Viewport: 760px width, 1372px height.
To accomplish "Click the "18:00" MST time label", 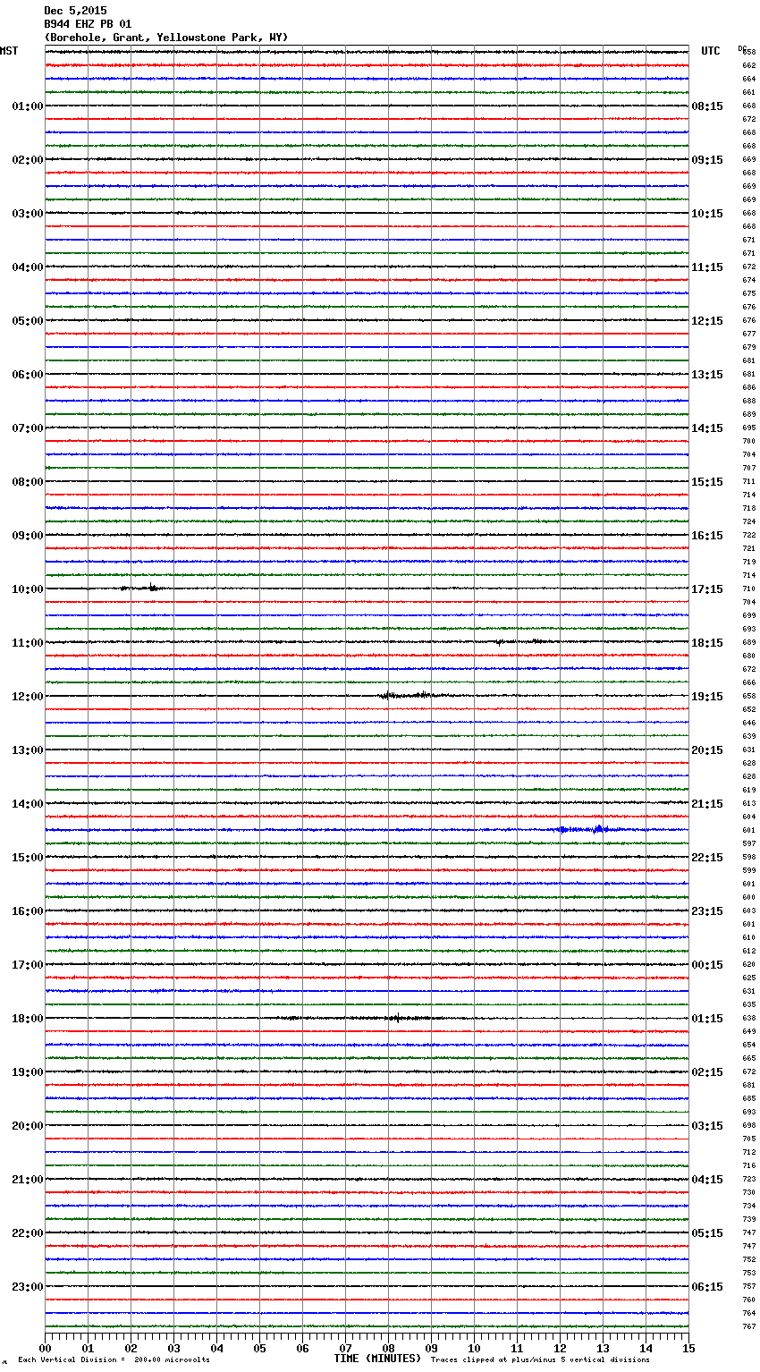I will 28,1019.
